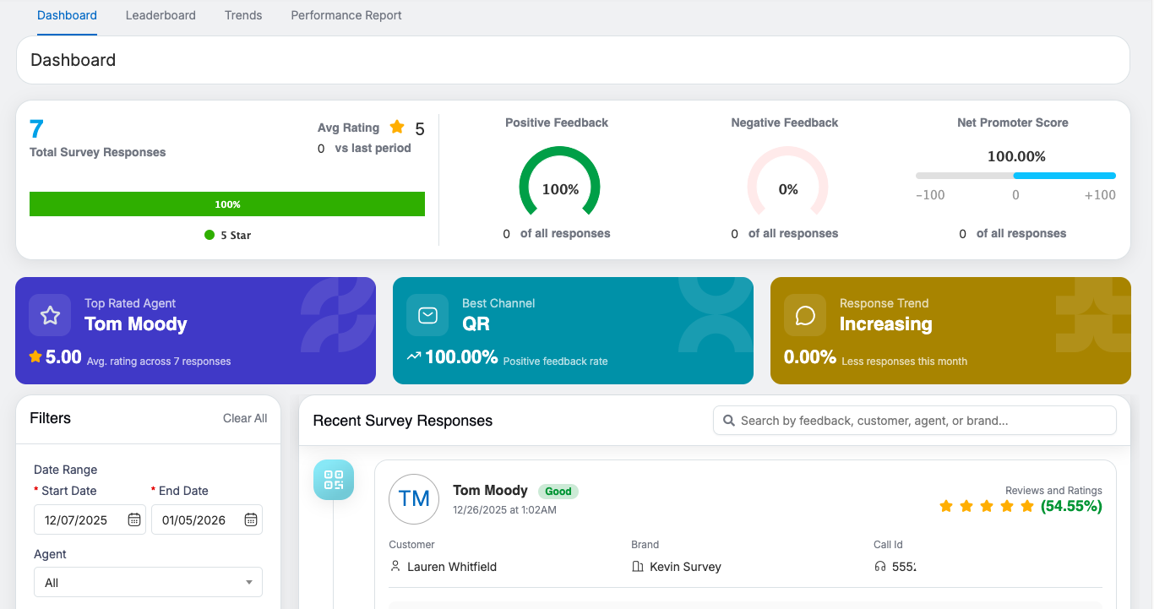Viewport: 1154px width, 609px height.
Task: Click the End Date field showing 01/05/2026
Action: click(x=195, y=520)
